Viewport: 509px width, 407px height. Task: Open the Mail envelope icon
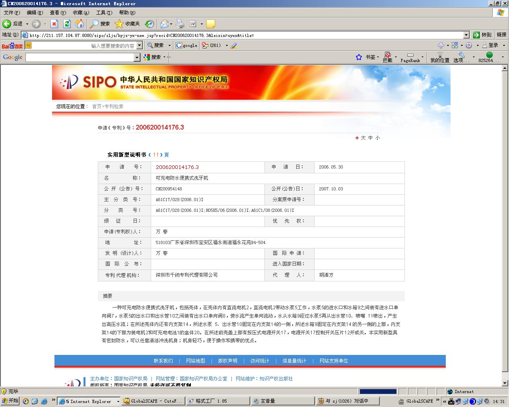pyautogui.click(x=164, y=24)
